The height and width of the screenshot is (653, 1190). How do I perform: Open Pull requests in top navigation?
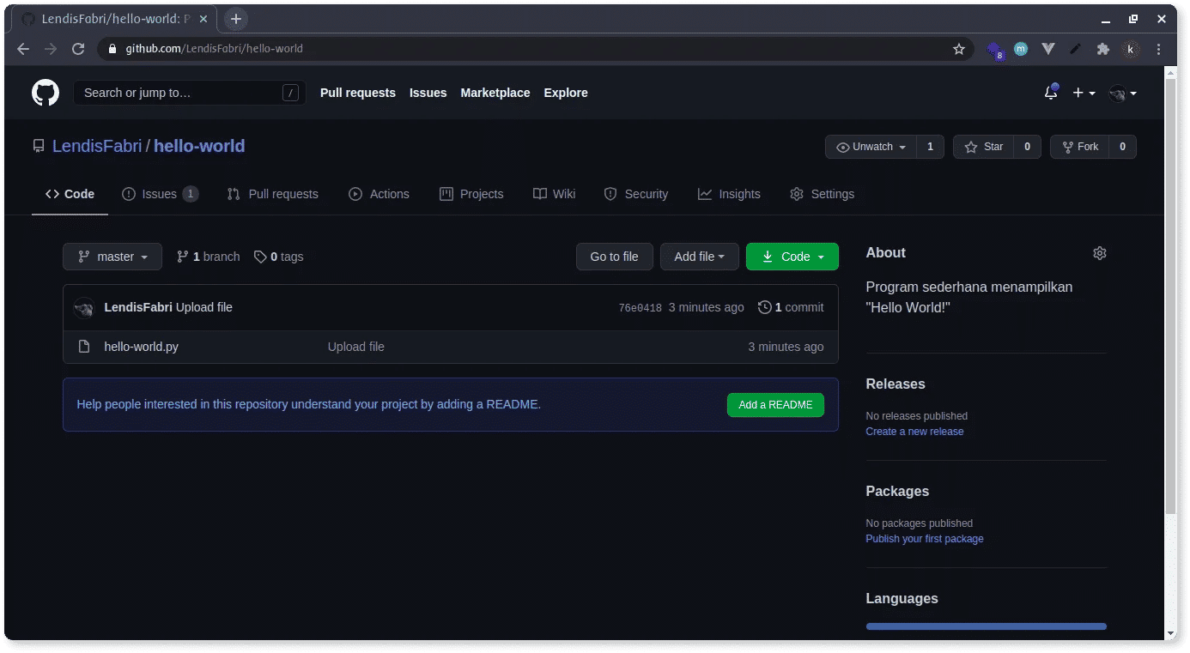click(358, 93)
